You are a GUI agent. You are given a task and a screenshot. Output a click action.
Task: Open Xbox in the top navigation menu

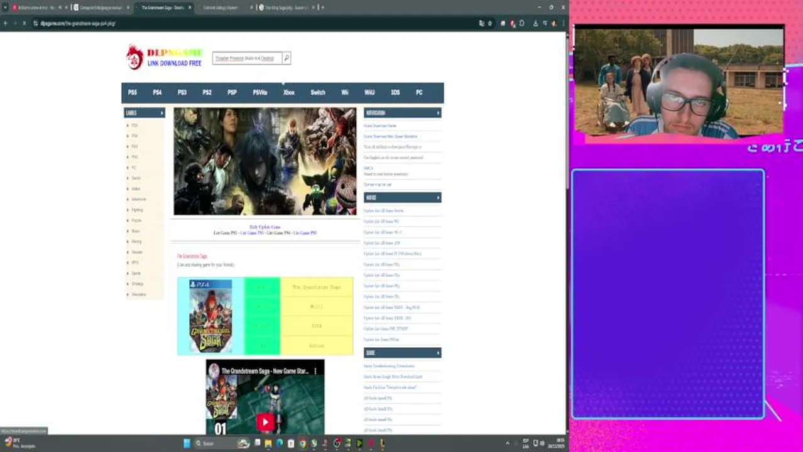pos(289,92)
